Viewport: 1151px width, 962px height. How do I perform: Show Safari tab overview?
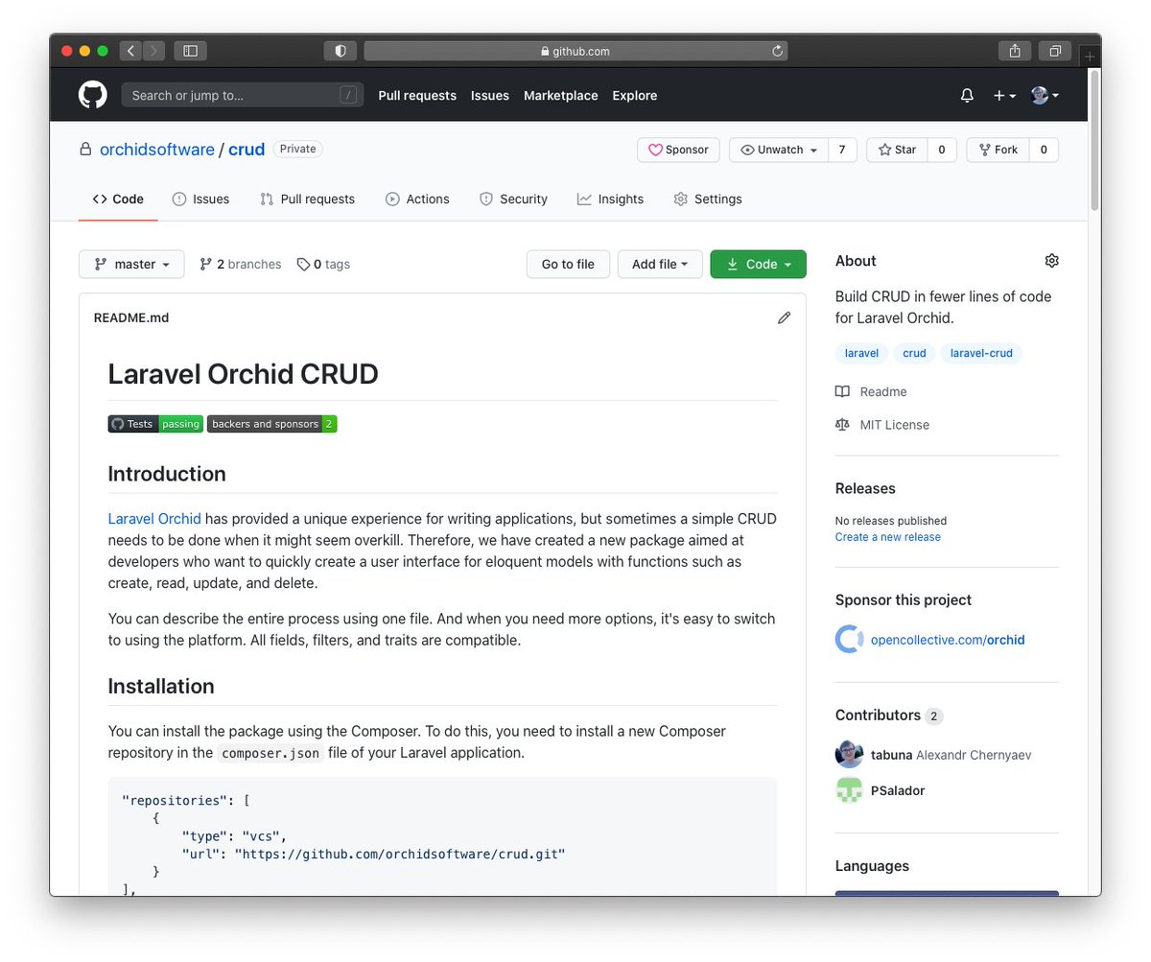(x=1055, y=51)
